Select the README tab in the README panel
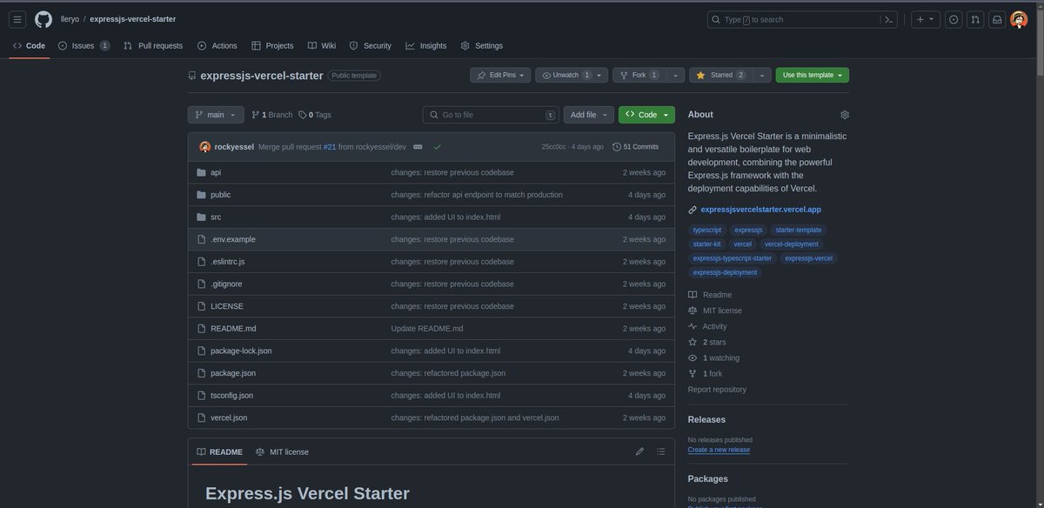The image size is (1044, 508). [x=219, y=451]
